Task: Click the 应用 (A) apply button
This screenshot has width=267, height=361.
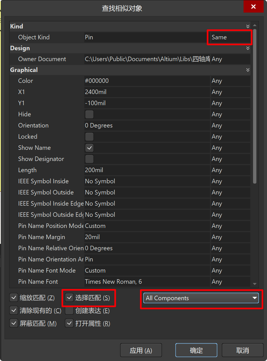Action: (x=141, y=350)
